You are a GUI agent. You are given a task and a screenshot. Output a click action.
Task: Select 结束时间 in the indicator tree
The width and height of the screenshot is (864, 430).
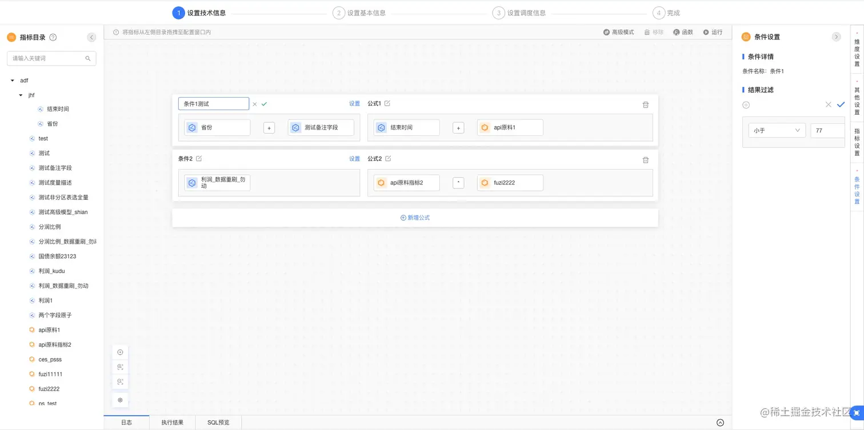pyautogui.click(x=58, y=109)
